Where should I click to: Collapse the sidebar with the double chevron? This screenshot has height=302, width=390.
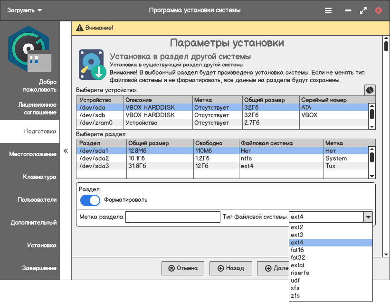click(66, 151)
